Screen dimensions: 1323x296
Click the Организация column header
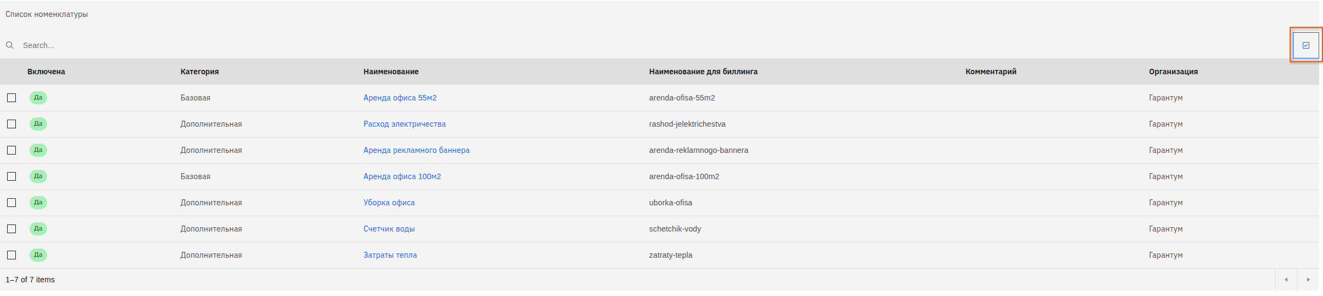click(1173, 72)
